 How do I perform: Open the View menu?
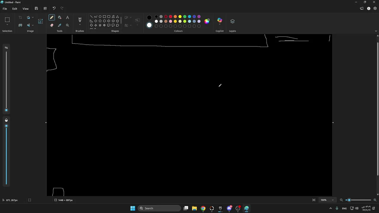(x=26, y=9)
